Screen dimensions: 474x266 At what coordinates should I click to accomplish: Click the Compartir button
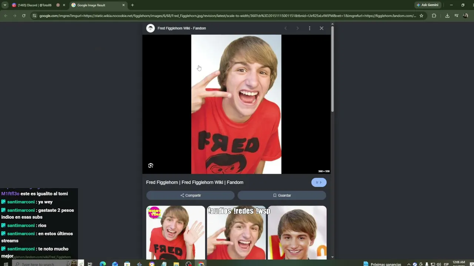coord(190,195)
